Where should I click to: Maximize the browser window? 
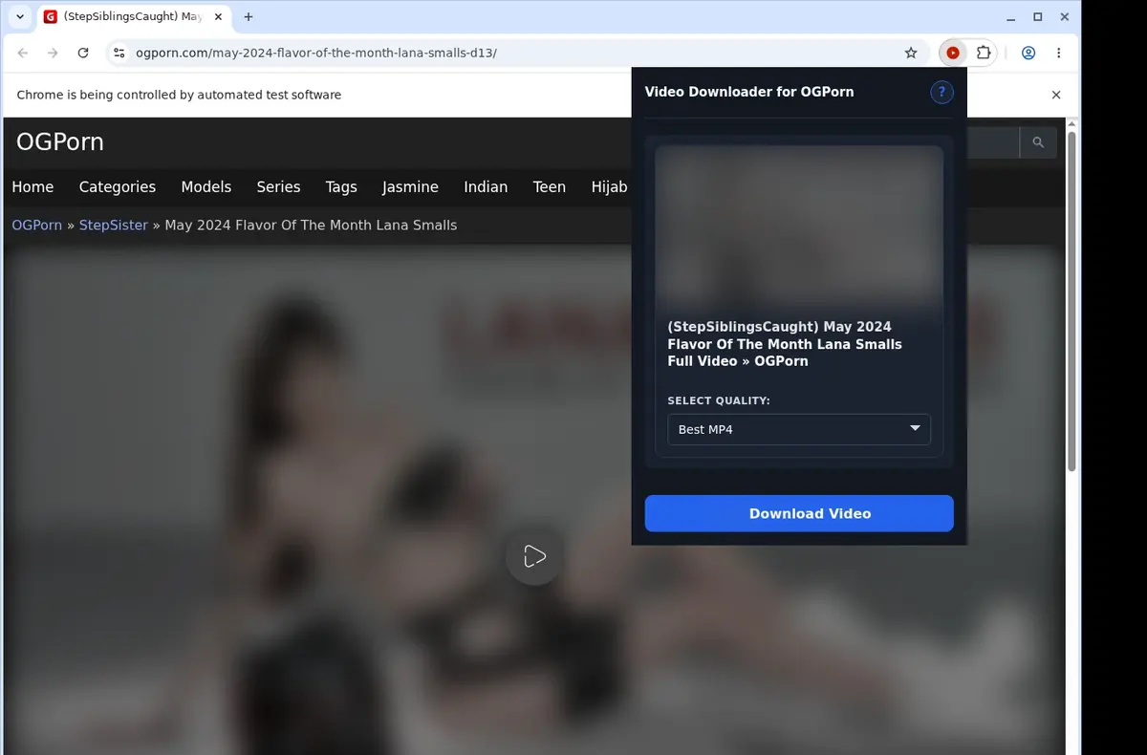click(x=1038, y=17)
